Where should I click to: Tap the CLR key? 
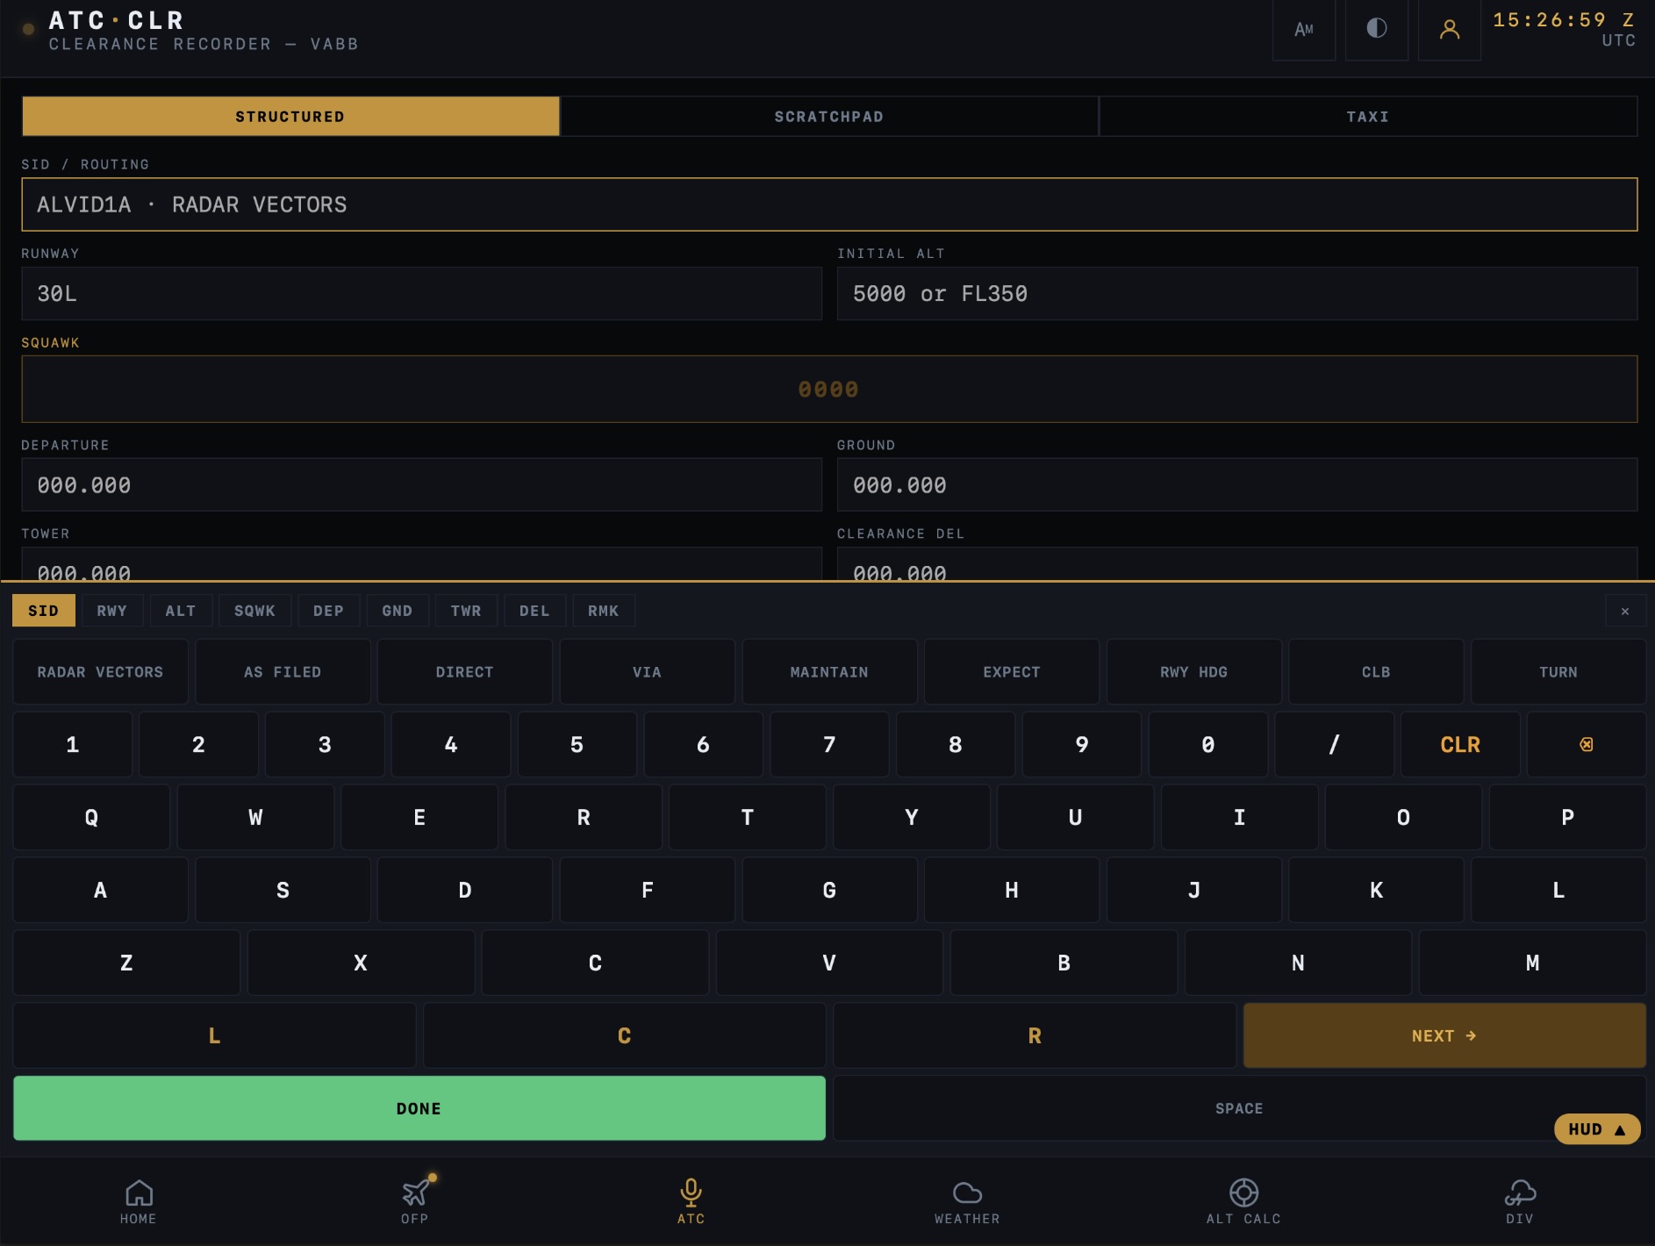pos(1460,744)
